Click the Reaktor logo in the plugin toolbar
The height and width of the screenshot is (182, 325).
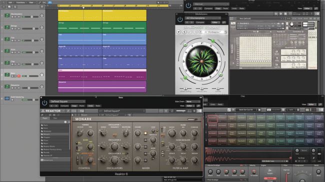[51, 111]
